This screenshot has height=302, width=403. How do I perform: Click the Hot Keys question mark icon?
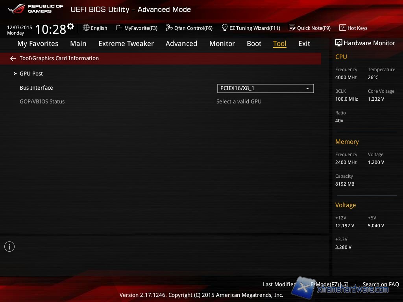coord(342,28)
